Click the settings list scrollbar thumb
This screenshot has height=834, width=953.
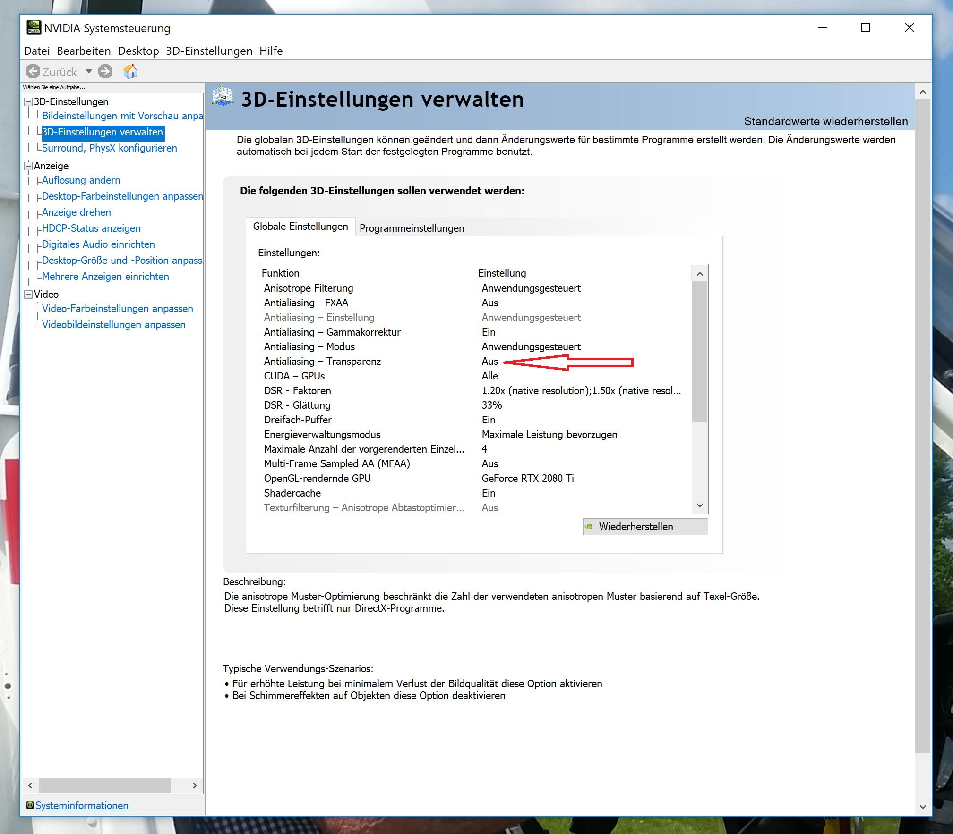click(x=700, y=352)
